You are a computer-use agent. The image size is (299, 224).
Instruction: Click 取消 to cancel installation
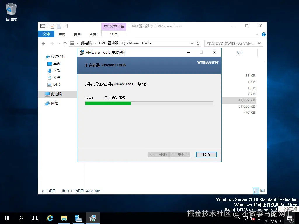coord(206,155)
